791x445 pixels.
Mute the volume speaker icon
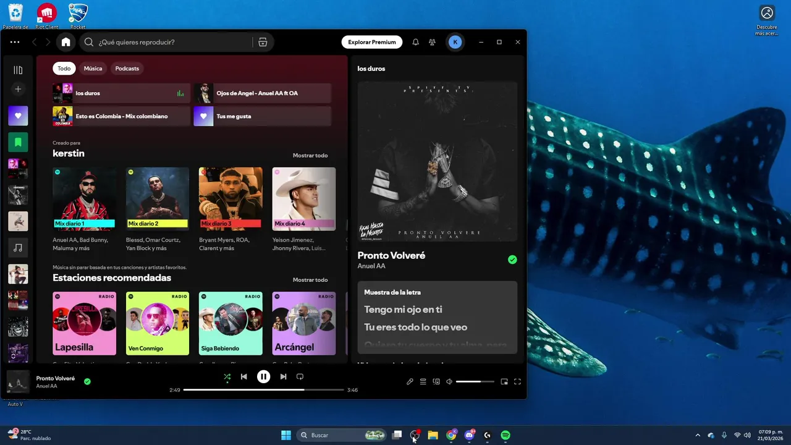(x=449, y=381)
